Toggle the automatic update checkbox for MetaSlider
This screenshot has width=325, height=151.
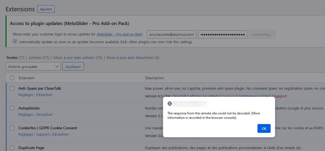point(15,42)
